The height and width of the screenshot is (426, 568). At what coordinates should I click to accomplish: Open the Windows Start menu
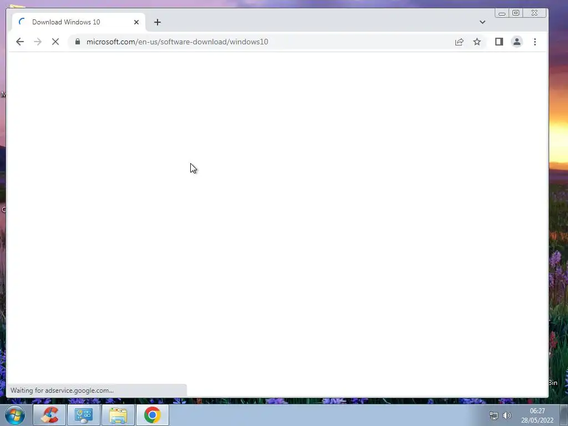(15, 415)
